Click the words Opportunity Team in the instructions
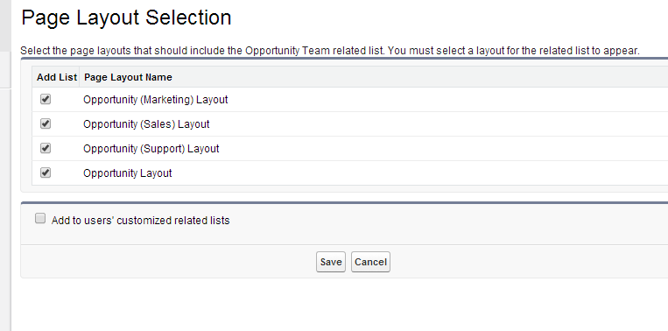The width and height of the screenshot is (668, 331). pyautogui.click(x=287, y=51)
